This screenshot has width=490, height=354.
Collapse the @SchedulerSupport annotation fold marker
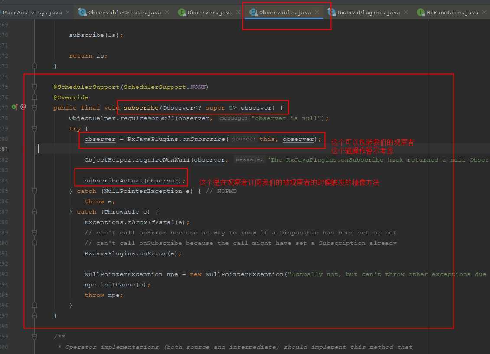pos(34,87)
